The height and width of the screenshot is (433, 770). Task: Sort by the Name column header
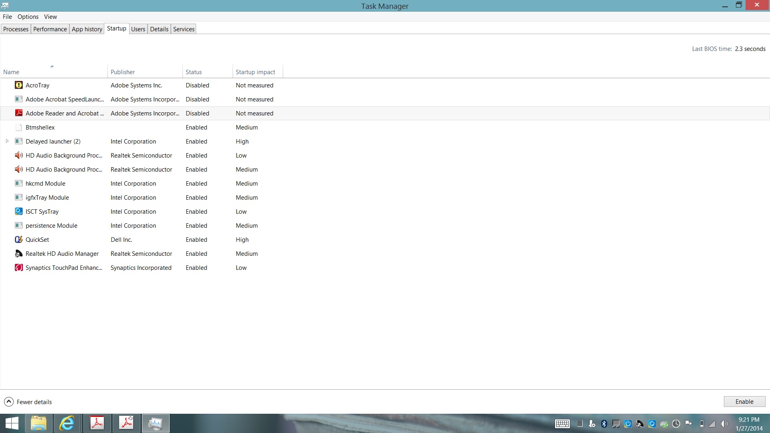pyautogui.click(x=54, y=71)
